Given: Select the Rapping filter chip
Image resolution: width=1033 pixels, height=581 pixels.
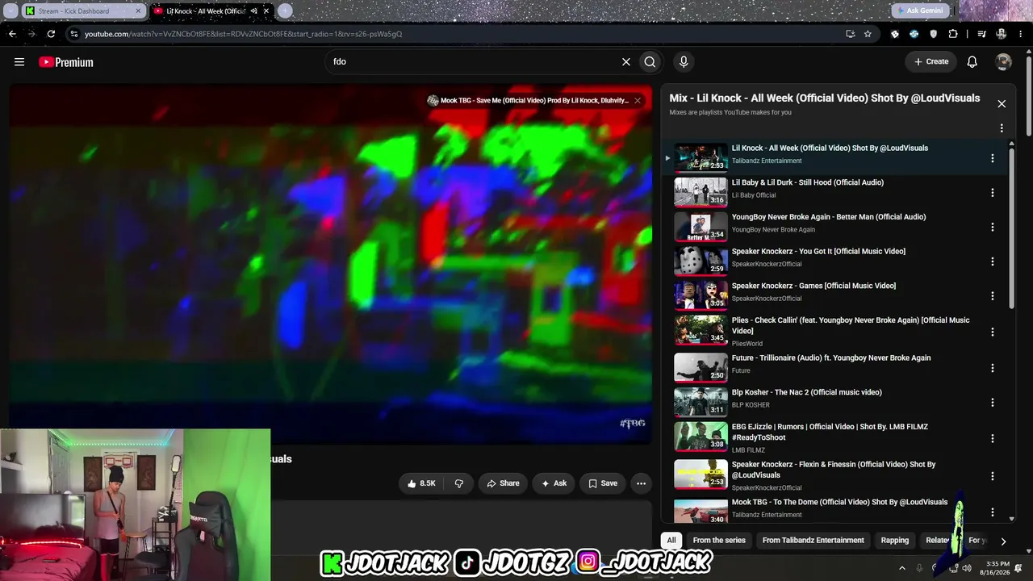Looking at the screenshot, I should click(895, 540).
